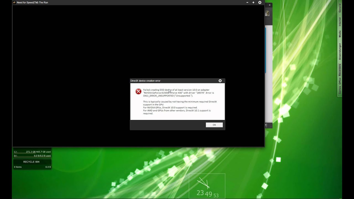Click OK in the DirectX error dialog
Screen dimensions: 354x199
click(x=214, y=125)
